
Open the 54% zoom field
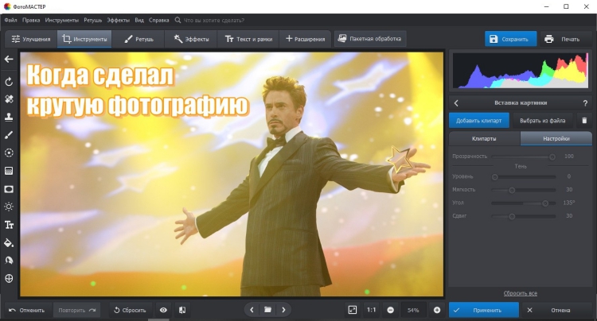(x=413, y=310)
